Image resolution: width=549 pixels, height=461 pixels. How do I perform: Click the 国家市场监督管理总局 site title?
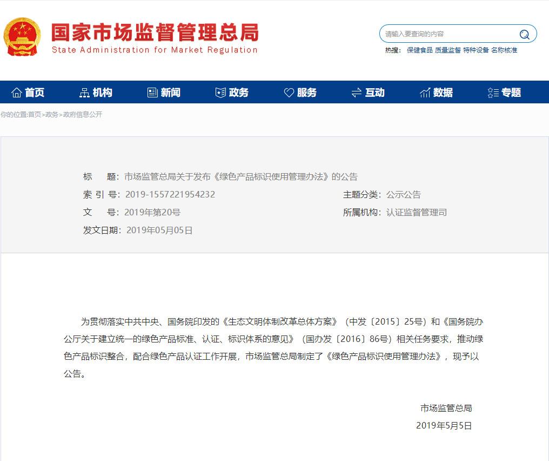pos(155,32)
